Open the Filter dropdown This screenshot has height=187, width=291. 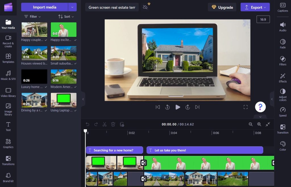32,16
